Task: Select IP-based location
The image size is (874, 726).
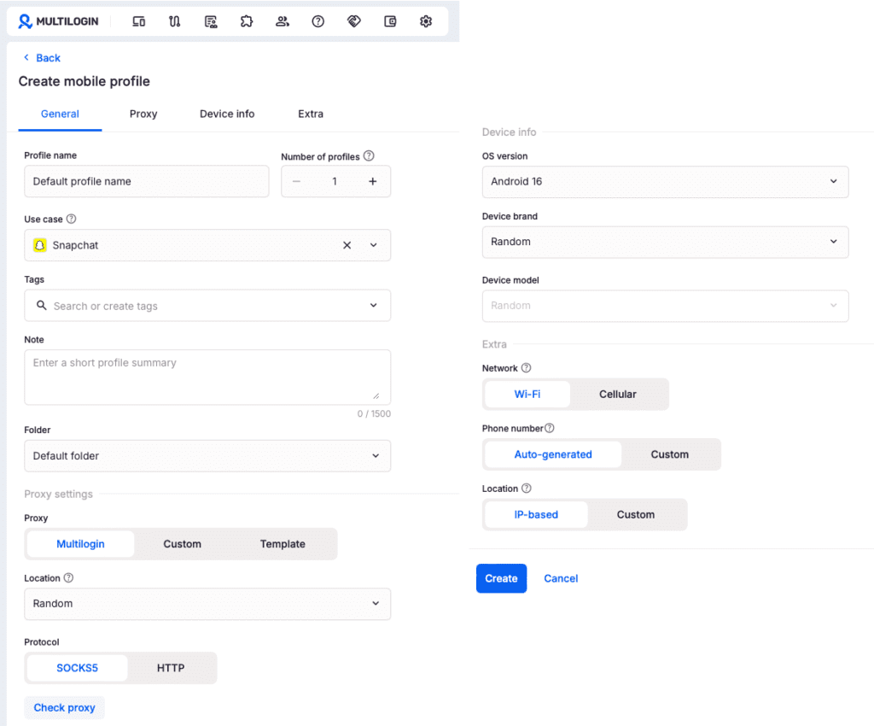Action: (536, 515)
